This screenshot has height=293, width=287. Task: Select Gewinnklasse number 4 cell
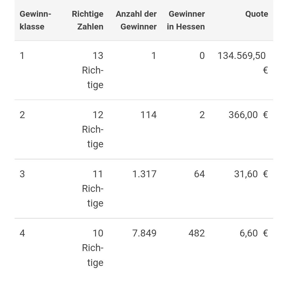[22, 233]
